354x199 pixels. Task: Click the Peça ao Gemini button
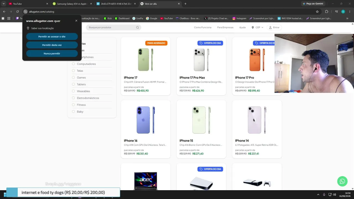(x=313, y=4)
